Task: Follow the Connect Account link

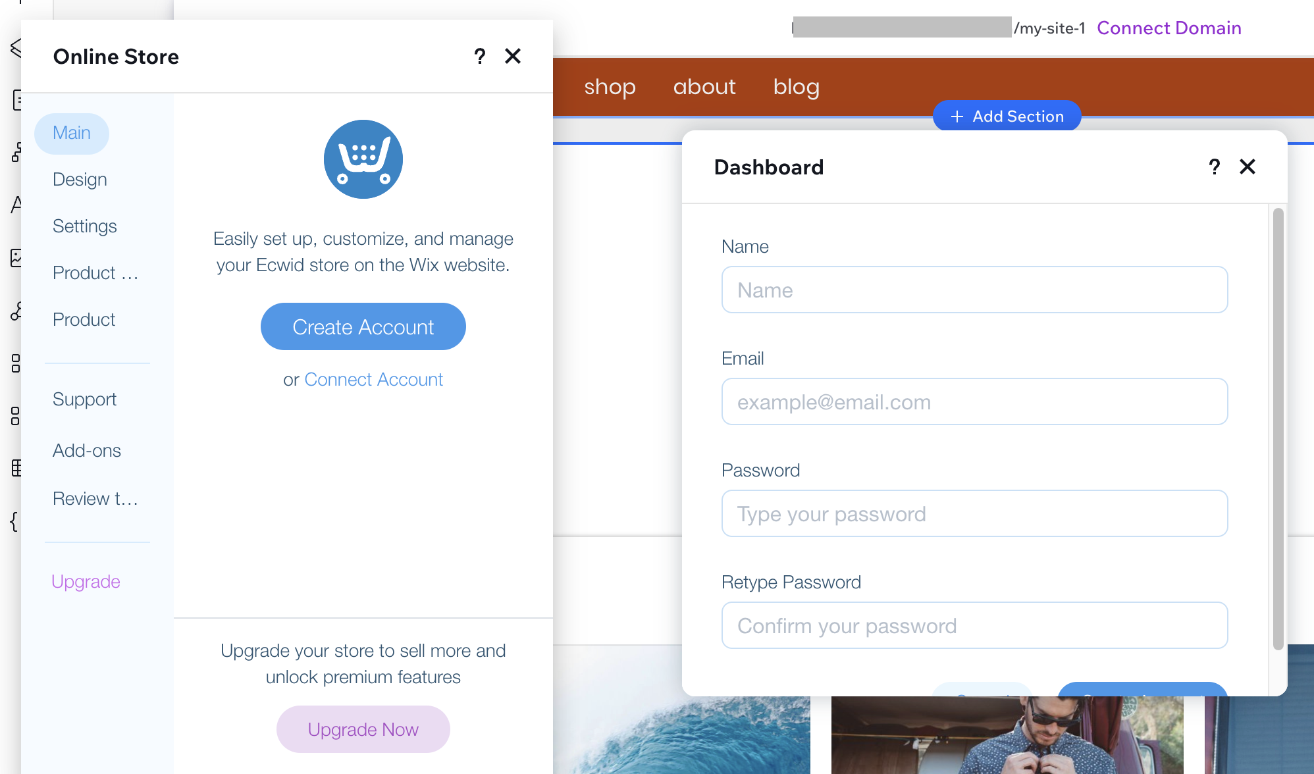Action: [373, 380]
